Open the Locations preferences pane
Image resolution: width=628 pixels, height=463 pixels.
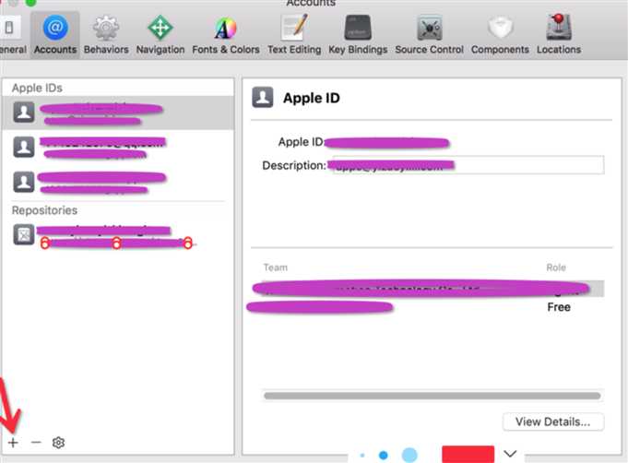pyautogui.click(x=559, y=35)
